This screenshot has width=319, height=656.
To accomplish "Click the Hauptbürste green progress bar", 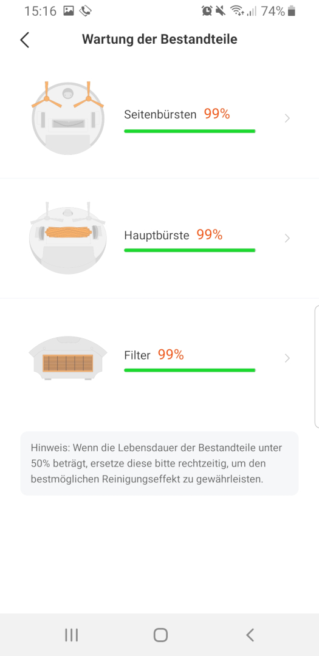I will [190, 250].
